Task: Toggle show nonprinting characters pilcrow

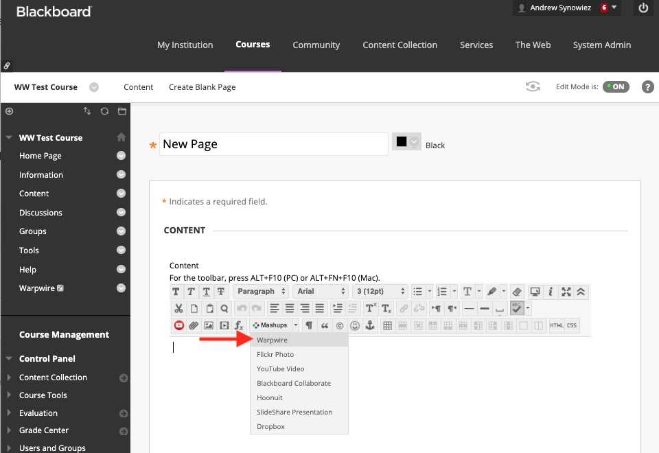Action: coord(309,325)
